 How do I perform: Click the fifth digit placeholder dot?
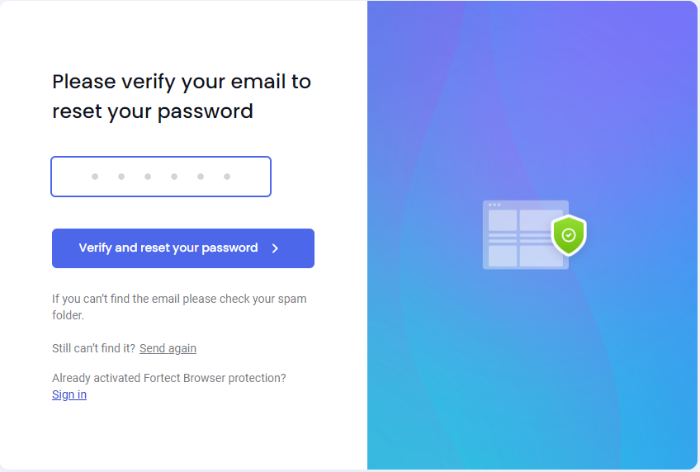tap(201, 177)
